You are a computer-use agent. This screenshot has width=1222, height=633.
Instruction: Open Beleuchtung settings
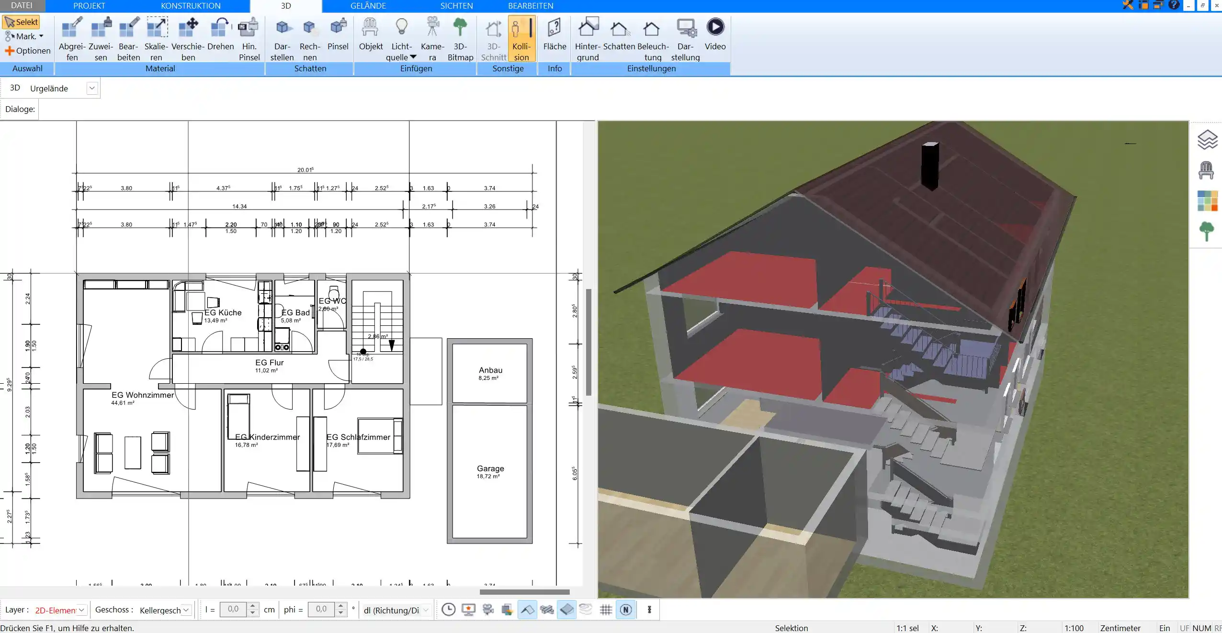[653, 39]
